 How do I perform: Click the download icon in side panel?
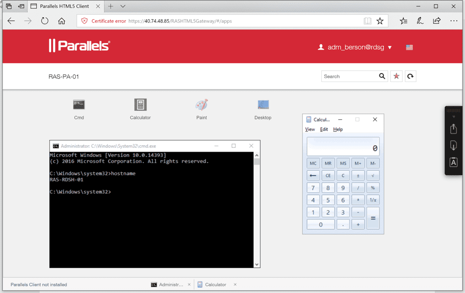tap(453, 145)
